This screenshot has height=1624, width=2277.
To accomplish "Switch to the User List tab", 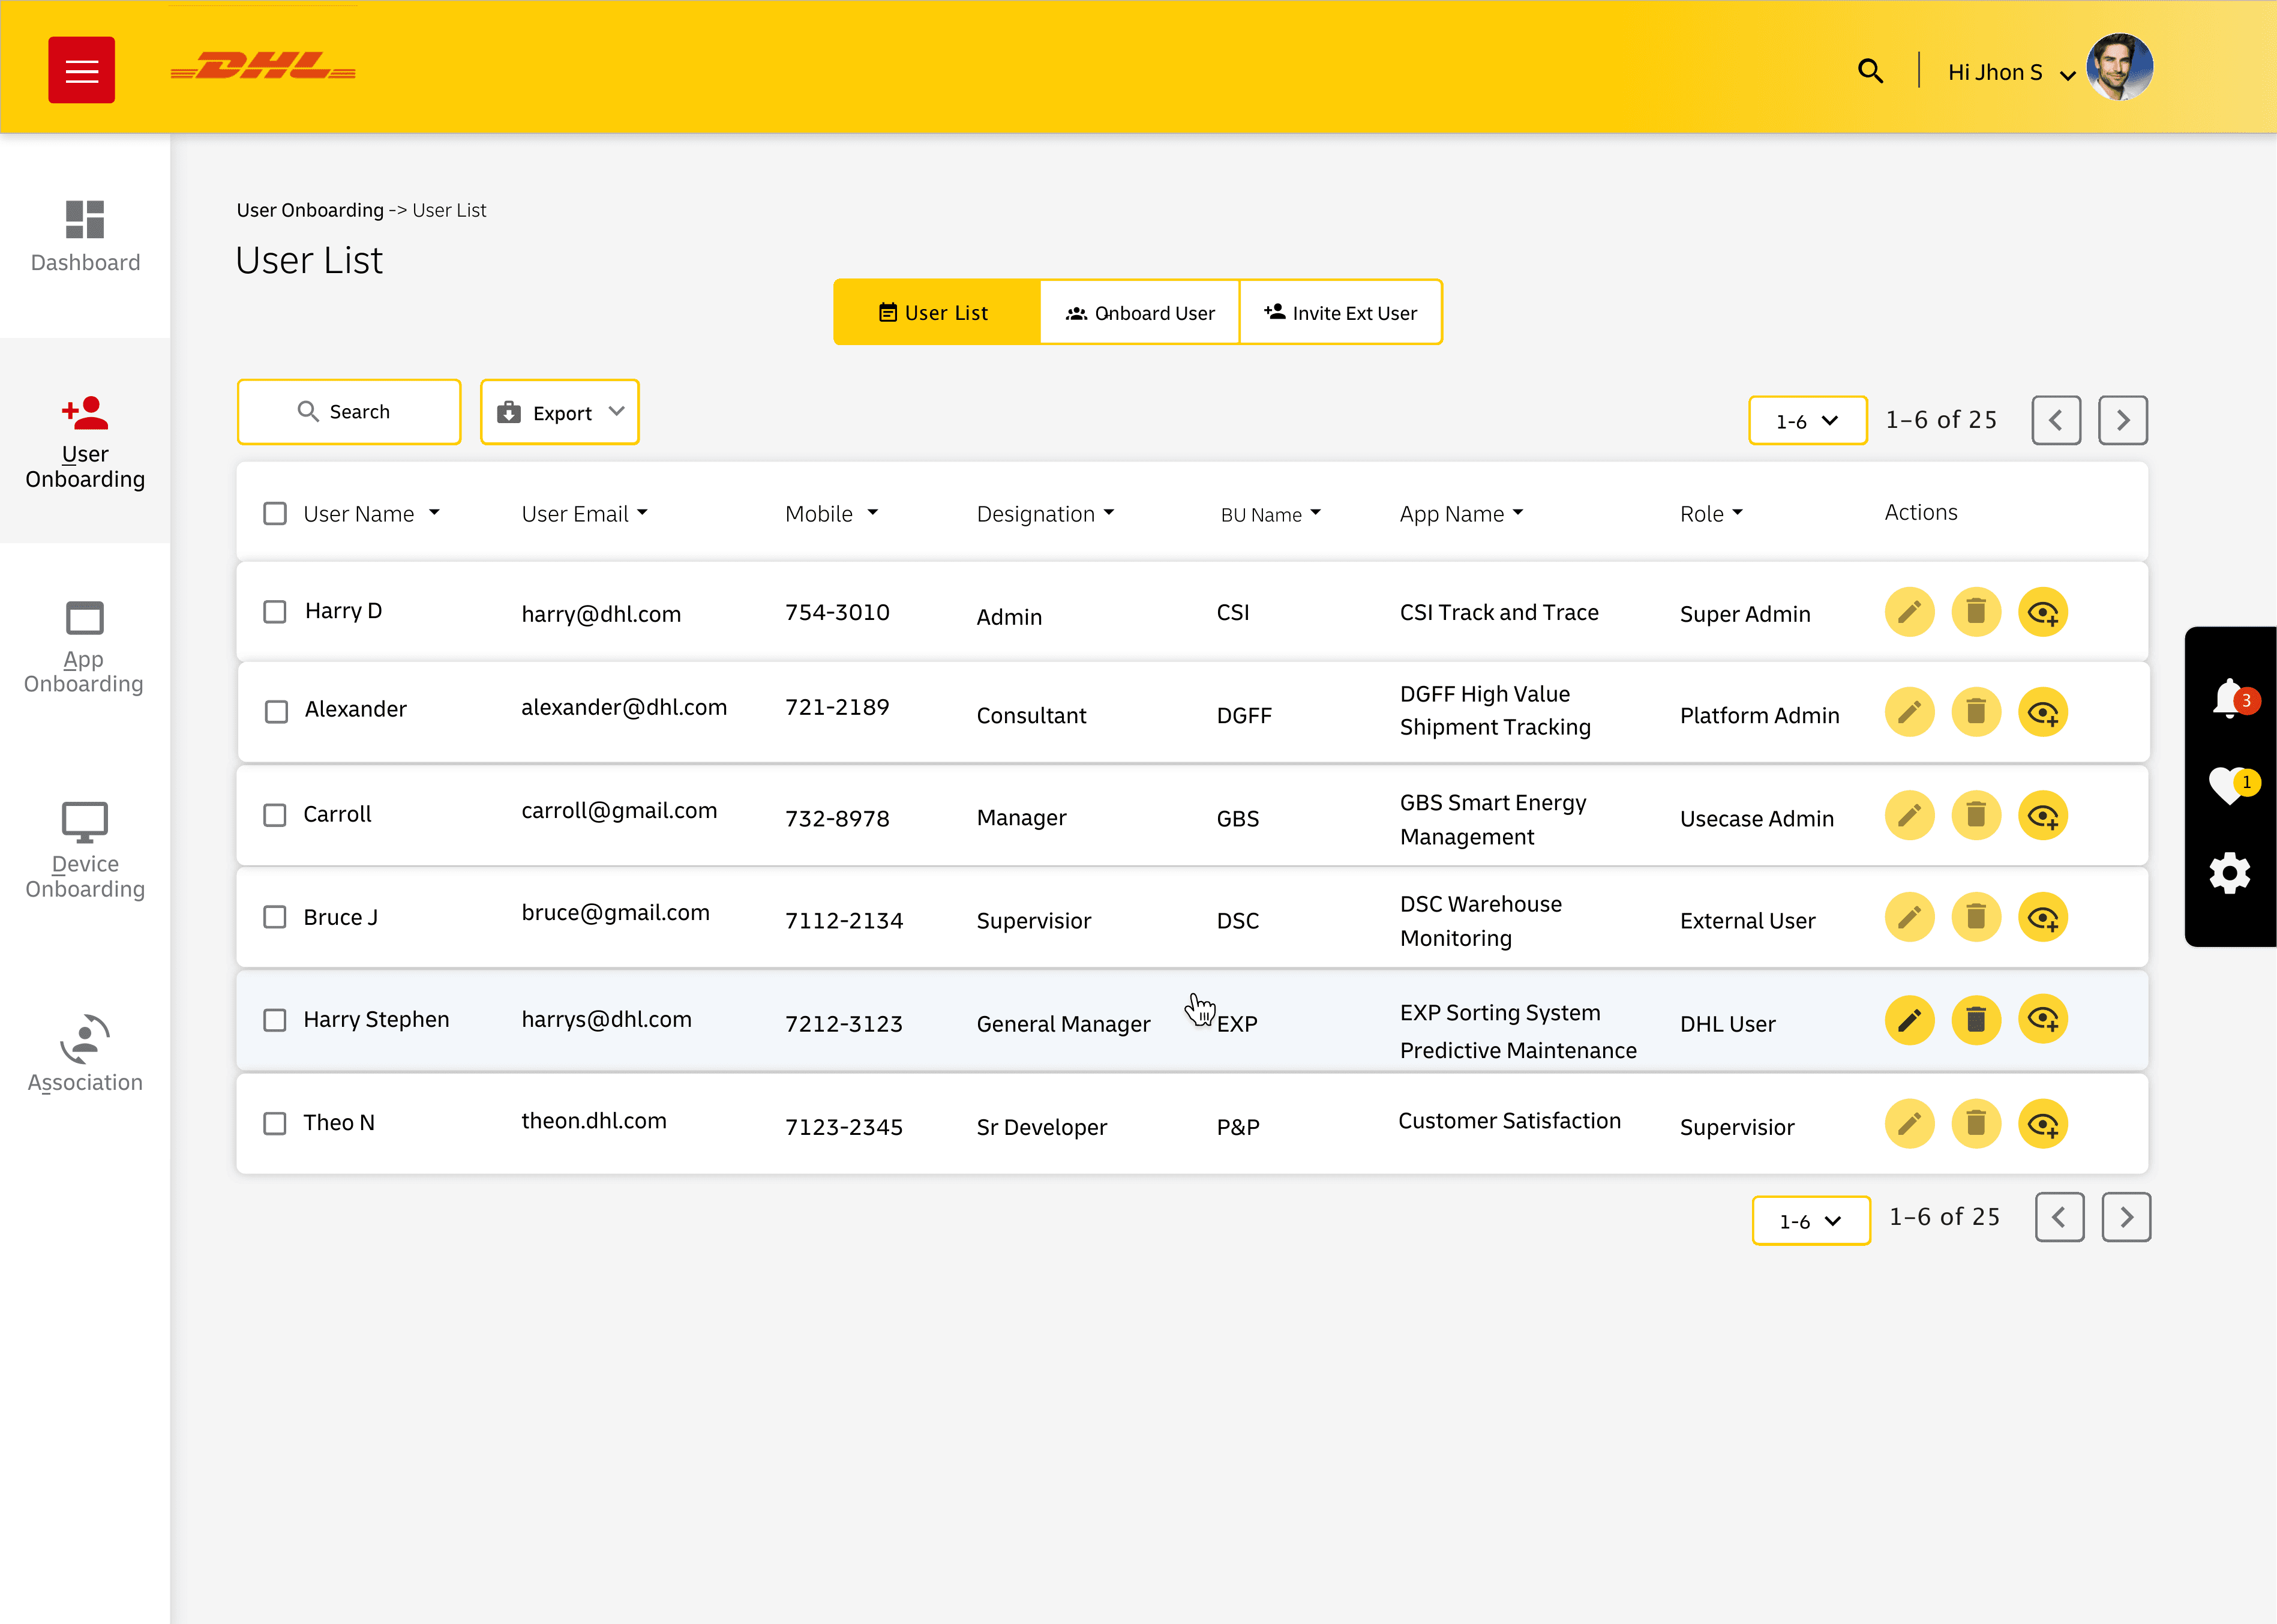I will [x=937, y=312].
